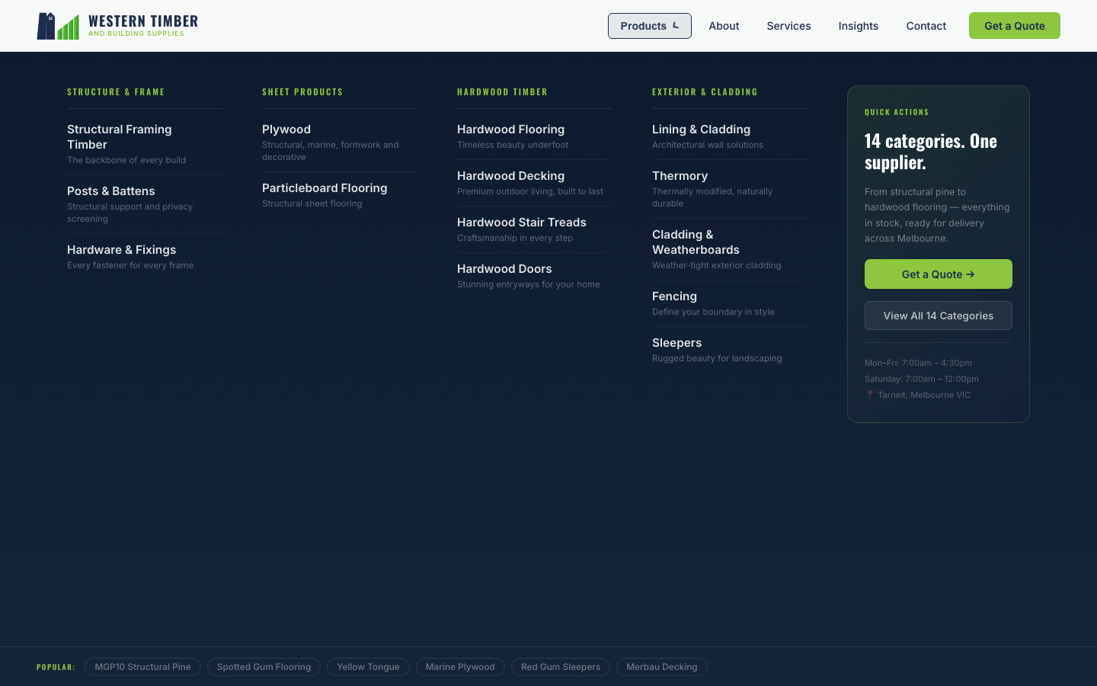Choose the Spotted Gum Flooring tag
Image resolution: width=1097 pixels, height=686 pixels.
click(264, 667)
